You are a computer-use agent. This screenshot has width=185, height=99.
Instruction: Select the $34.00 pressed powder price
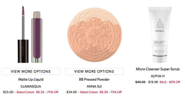72,92
